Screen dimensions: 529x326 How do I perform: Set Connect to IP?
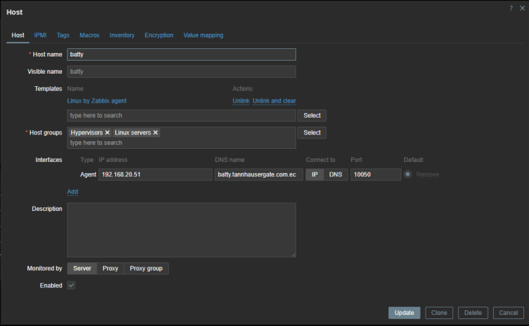315,174
